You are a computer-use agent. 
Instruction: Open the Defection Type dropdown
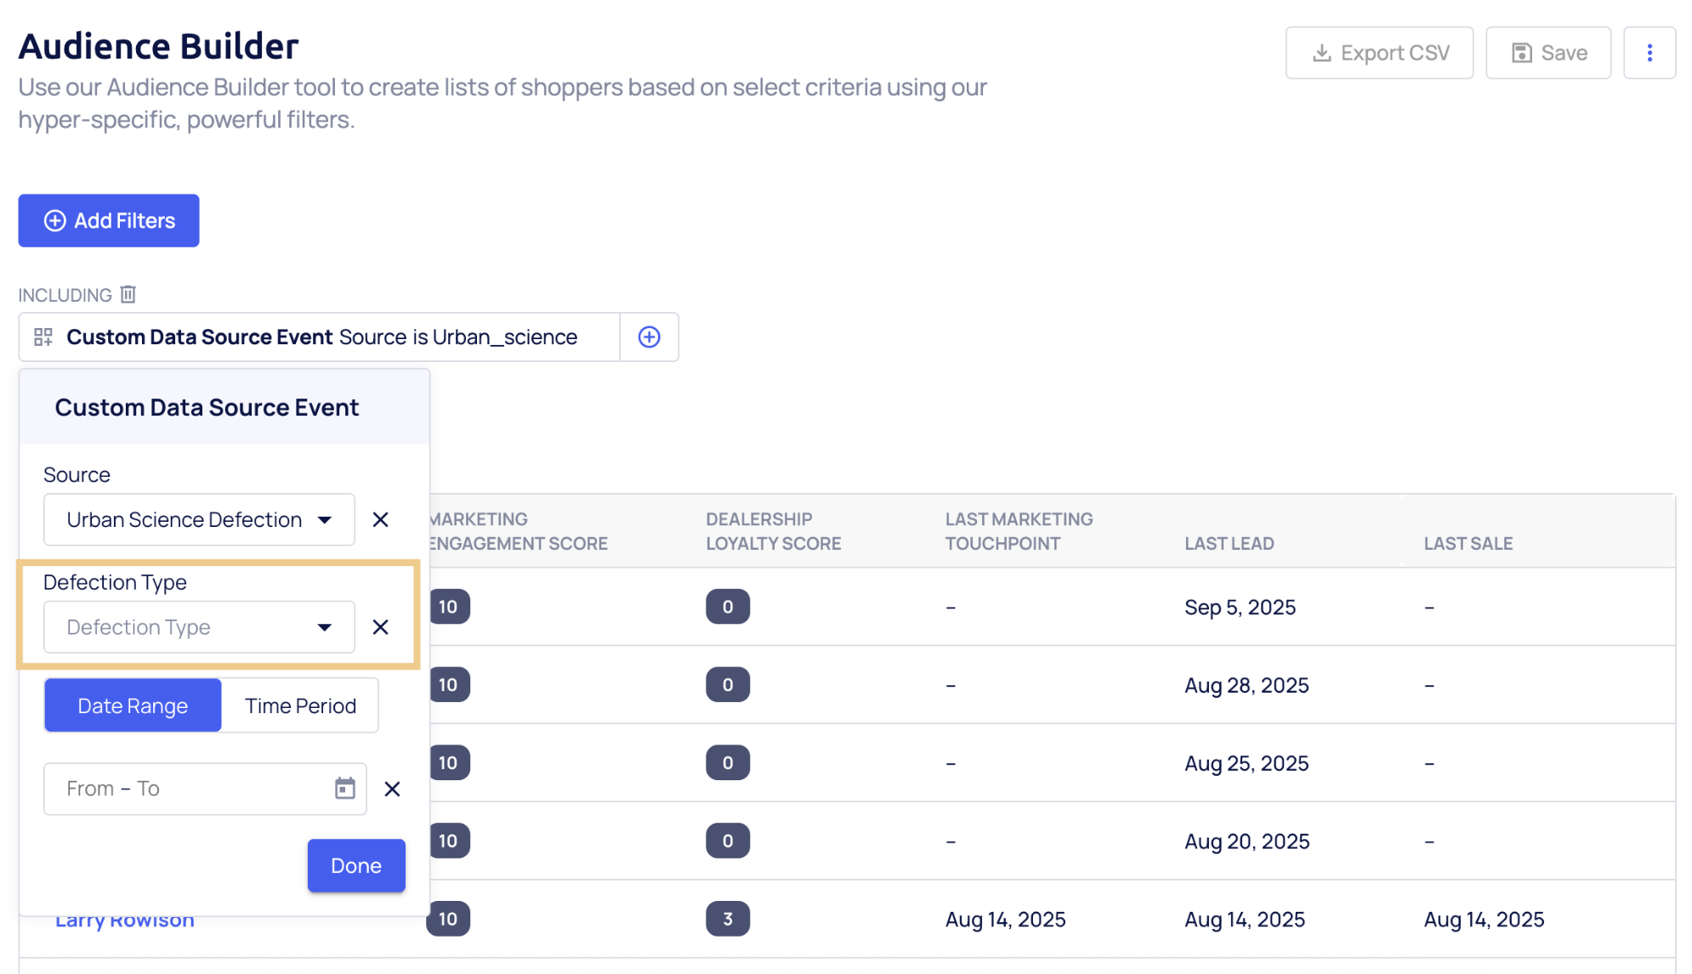[199, 627]
